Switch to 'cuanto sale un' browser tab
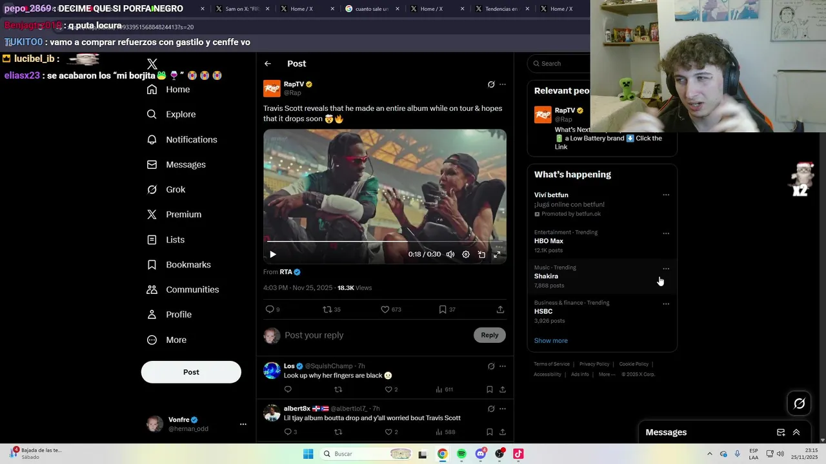Screen dimensions: 826x464 pos(372,9)
